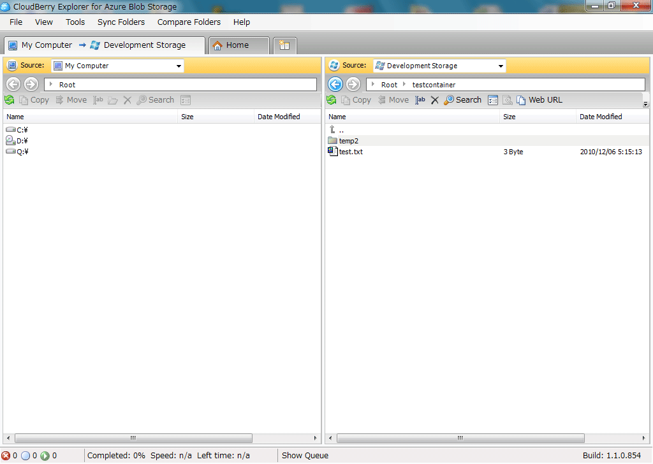Click Copy in the right pane toolbar

[x=356, y=100]
